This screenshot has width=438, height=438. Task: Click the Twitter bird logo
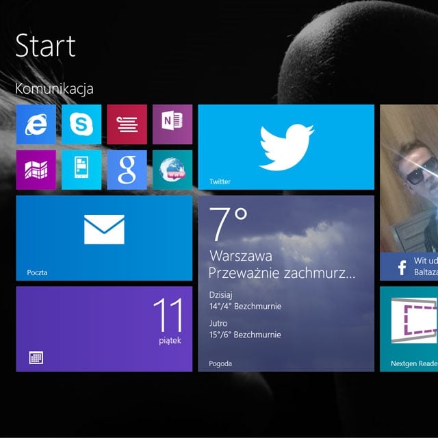286,146
